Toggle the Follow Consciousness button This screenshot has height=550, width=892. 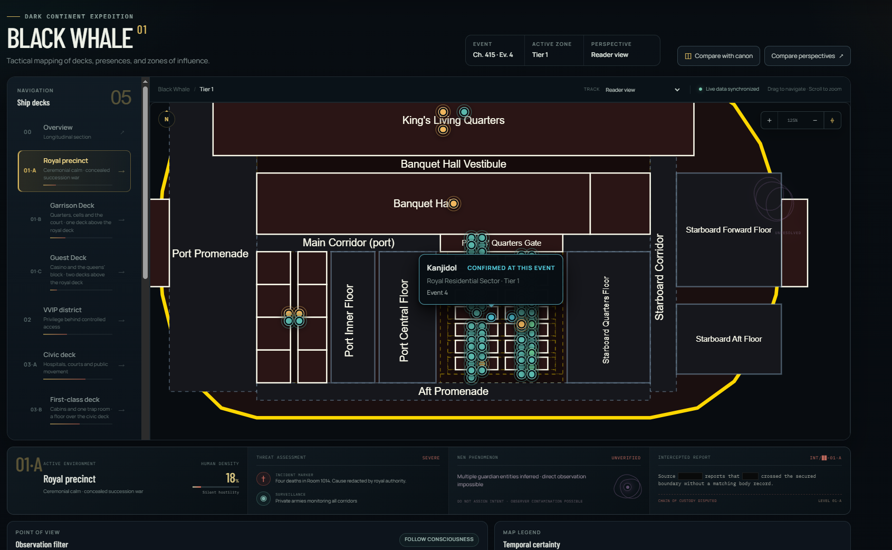[439, 539]
